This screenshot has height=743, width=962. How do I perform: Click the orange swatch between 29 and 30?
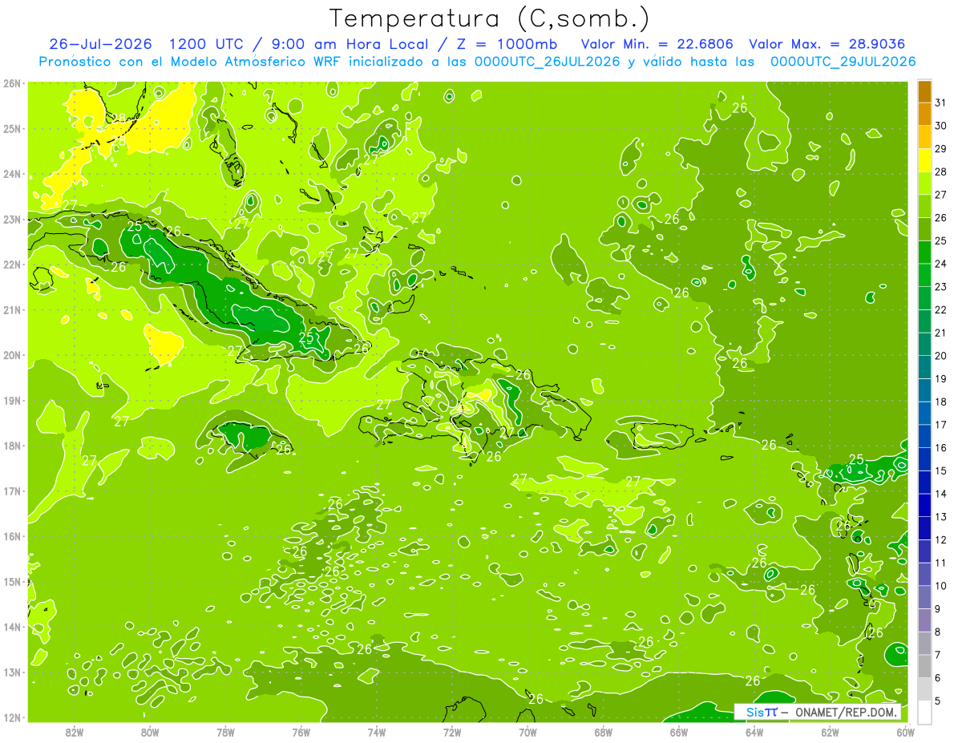924,137
